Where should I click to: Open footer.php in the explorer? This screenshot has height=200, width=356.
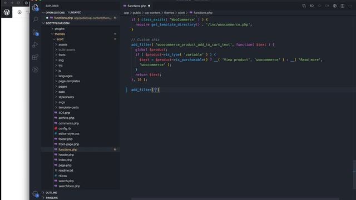click(66, 139)
